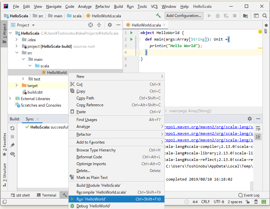
Task: Click the Locate target crosshair icon
Action: pos(91,25)
